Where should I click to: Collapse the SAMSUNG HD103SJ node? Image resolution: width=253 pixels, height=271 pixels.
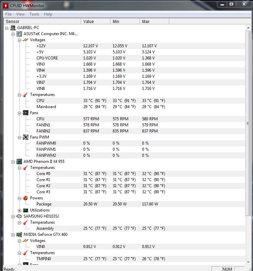(x=13, y=217)
